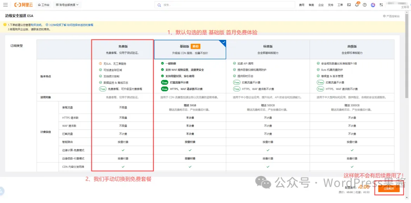This screenshot has width=411, height=203.
Task: Click 等候室 & 版本管理 feature text
Action: click(332, 76)
